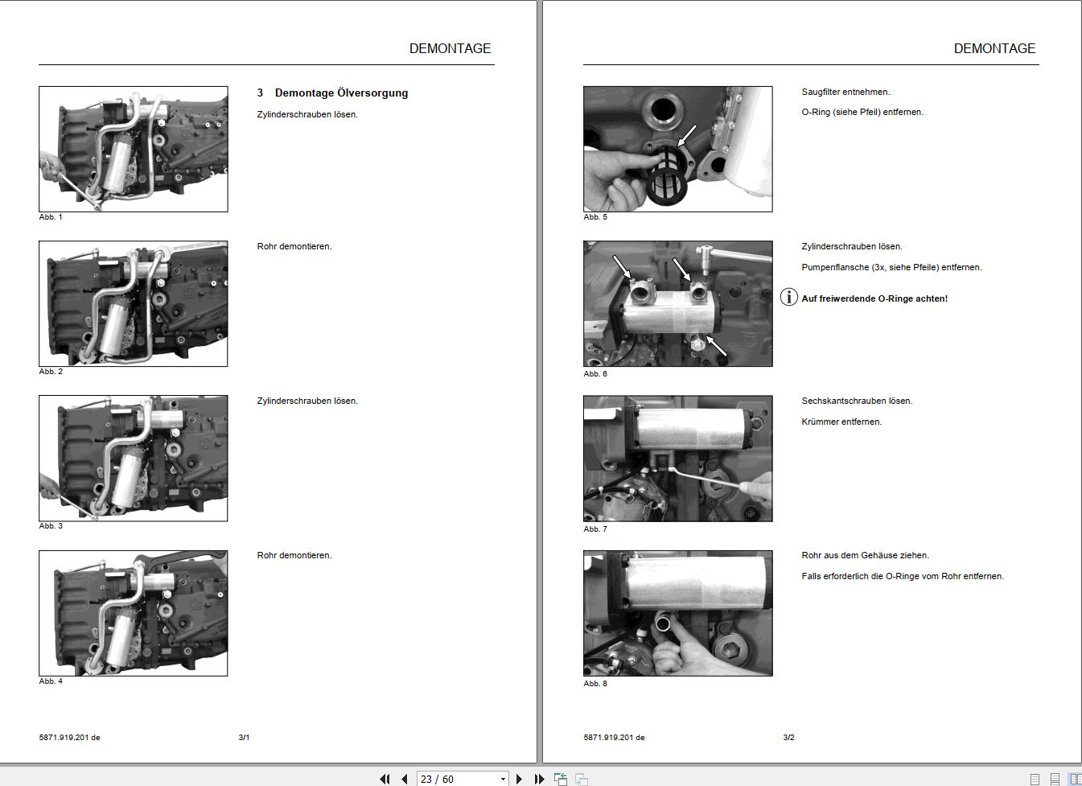Viewport: 1082px width, 786px height.
Task: Click 'Falls erforderlich die O-Ringe vom Rohr entfernen.'
Action: (903, 576)
